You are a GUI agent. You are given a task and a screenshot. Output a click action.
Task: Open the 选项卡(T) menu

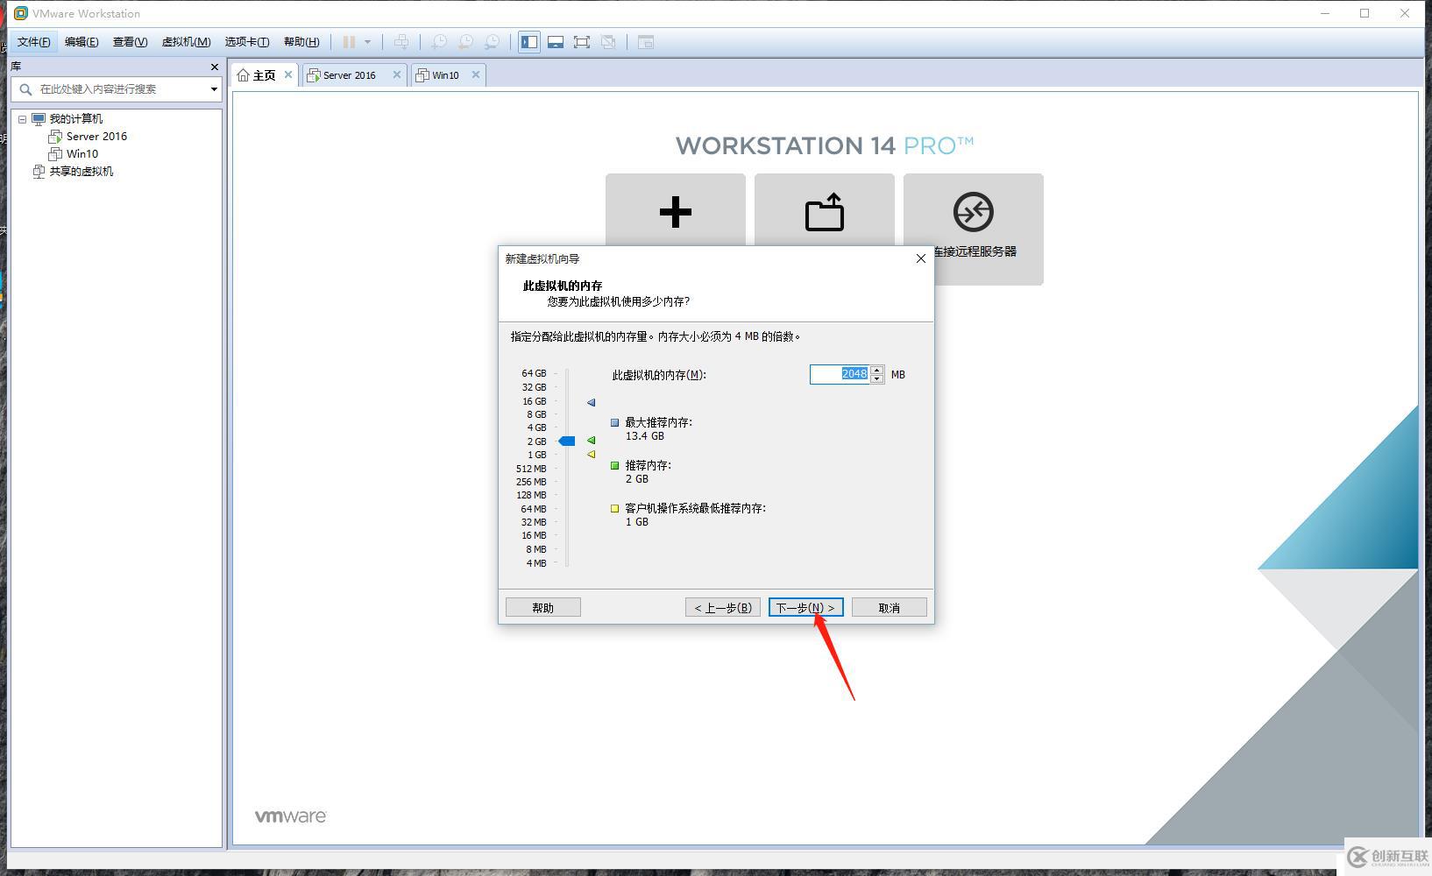(x=247, y=42)
